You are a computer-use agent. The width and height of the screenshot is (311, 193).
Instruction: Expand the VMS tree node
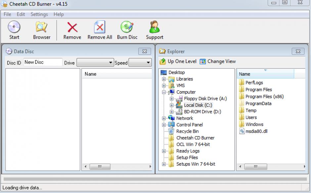click(164, 86)
